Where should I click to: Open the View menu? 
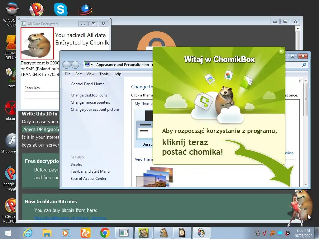(x=90, y=74)
